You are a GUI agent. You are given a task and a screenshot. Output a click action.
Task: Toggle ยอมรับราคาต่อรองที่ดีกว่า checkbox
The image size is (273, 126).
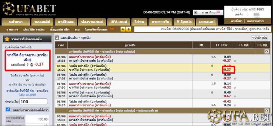click(8, 109)
